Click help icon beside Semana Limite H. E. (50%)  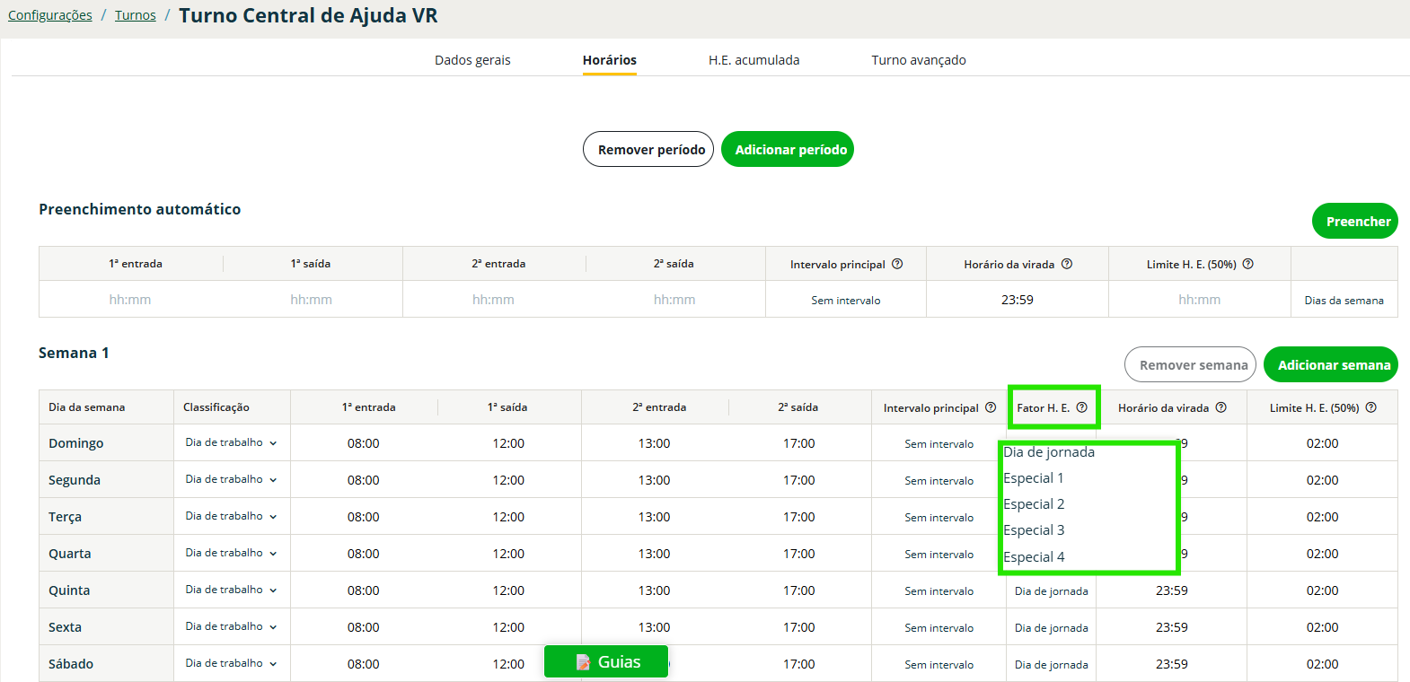(1370, 407)
